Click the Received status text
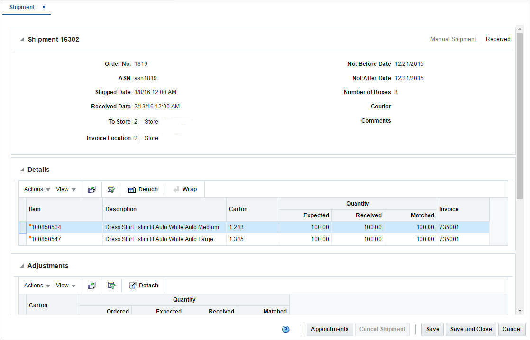 (x=498, y=39)
